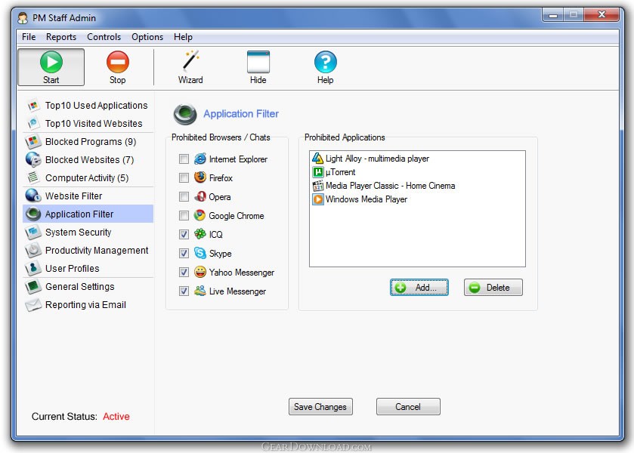
Task: Click the ICQ flower icon
Action: click(x=199, y=234)
